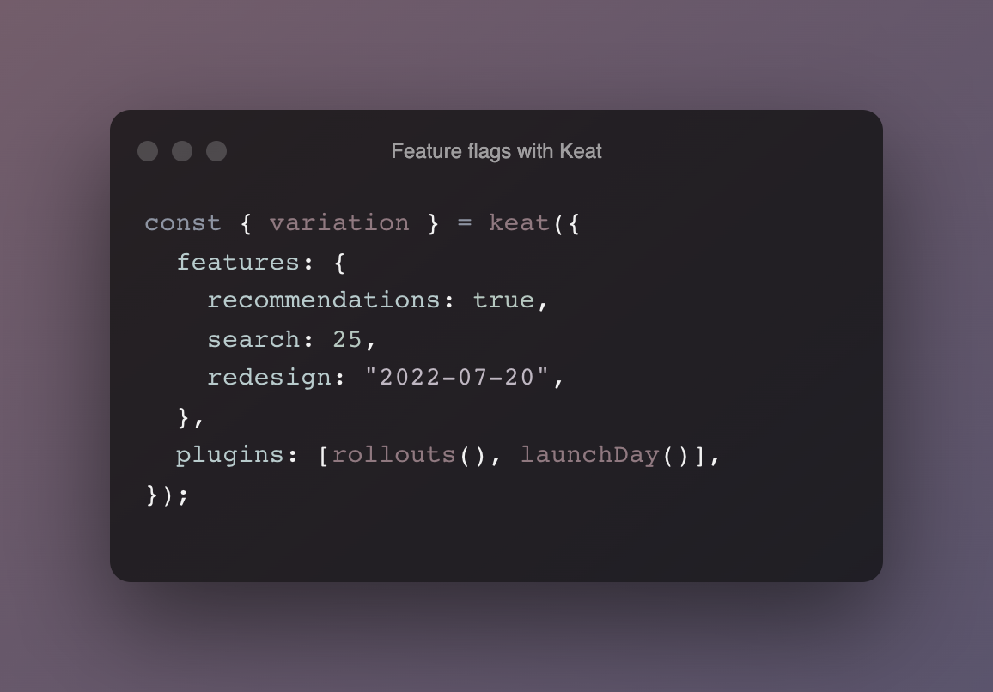Image resolution: width=993 pixels, height=692 pixels.
Task: Click the middle gray window dot
Action: click(182, 151)
